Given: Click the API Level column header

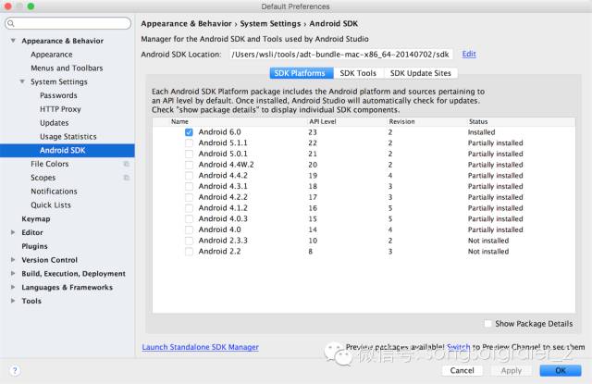Looking at the screenshot, I should coord(323,121).
